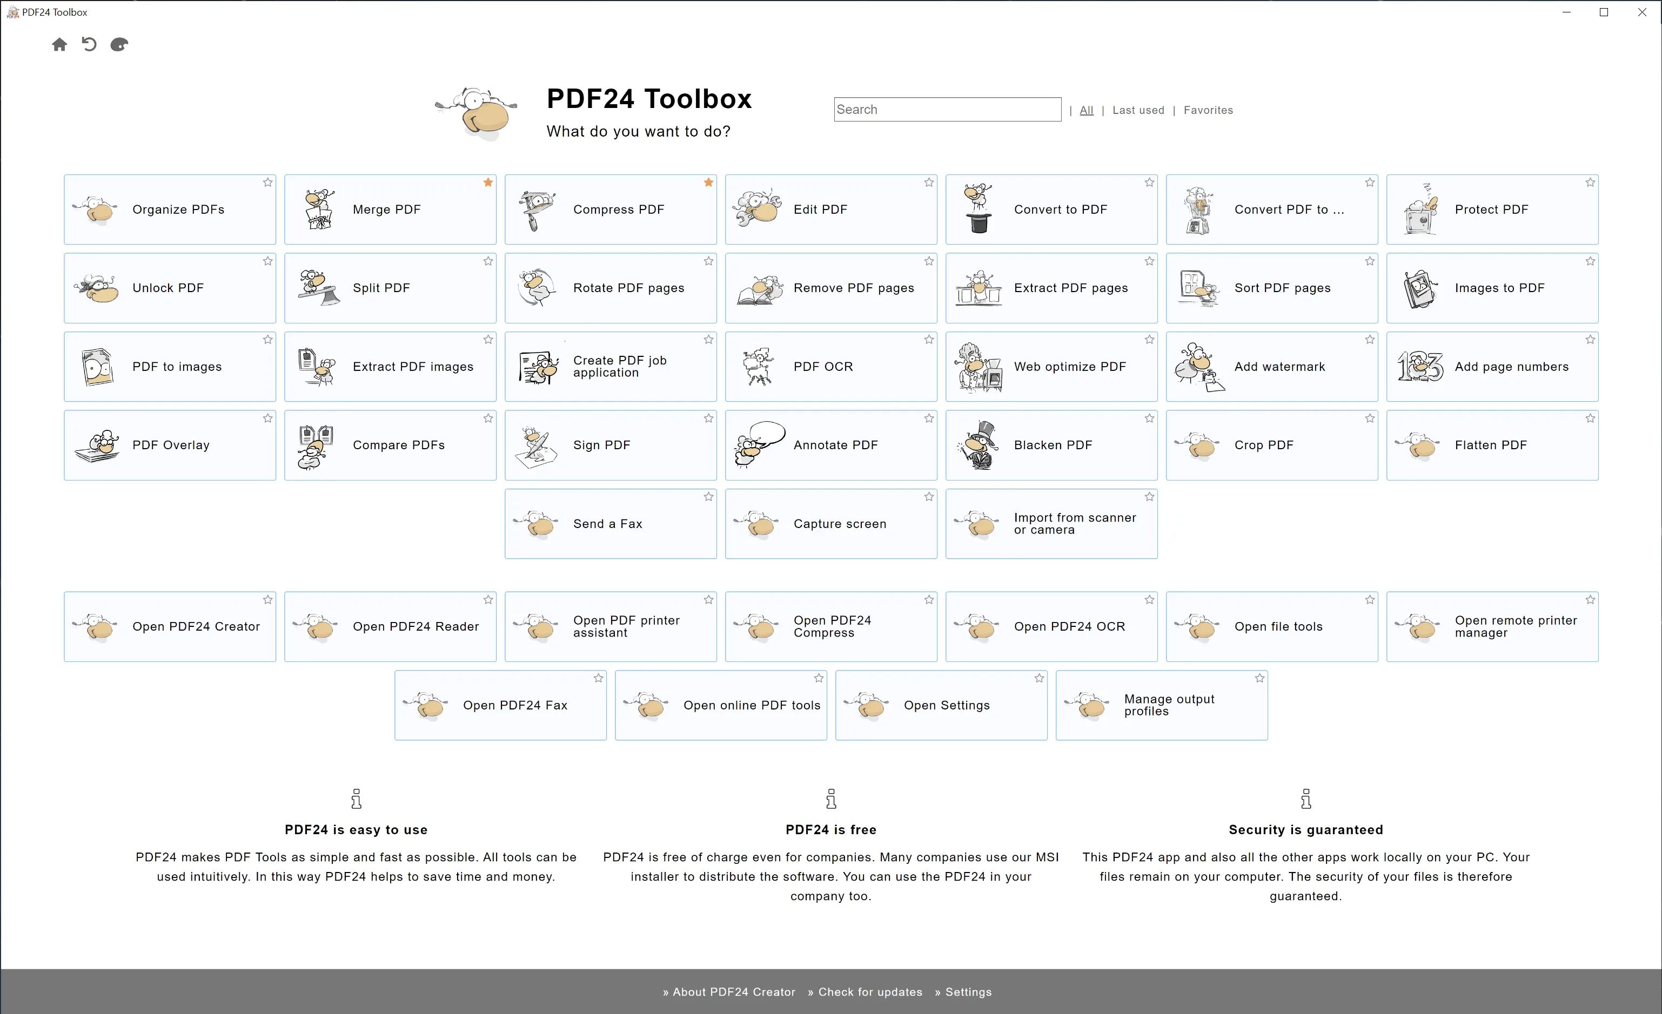
Task: Toggle favorite for Organize PDFs
Action: (x=266, y=184)
